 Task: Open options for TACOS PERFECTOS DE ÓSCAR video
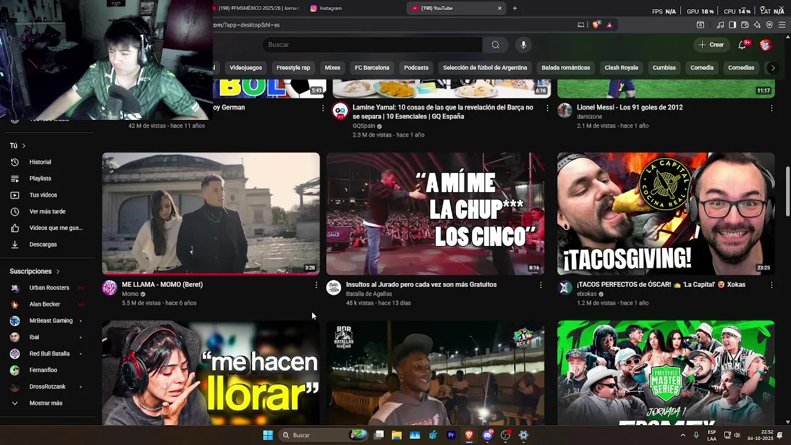click(x=771, y=285)
